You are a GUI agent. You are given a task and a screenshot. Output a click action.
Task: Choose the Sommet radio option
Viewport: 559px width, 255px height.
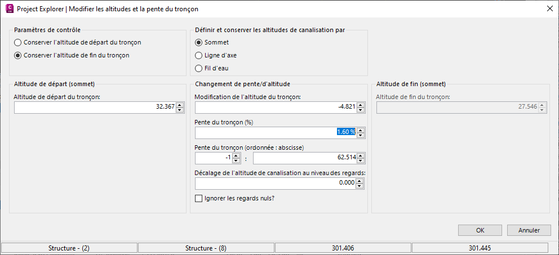coord(198,42)
